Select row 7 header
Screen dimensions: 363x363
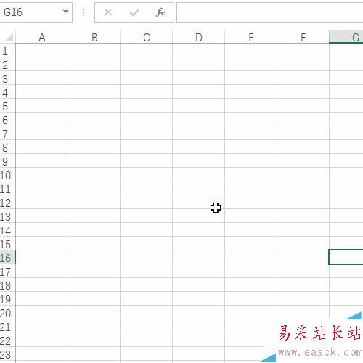tap(7, 134)
